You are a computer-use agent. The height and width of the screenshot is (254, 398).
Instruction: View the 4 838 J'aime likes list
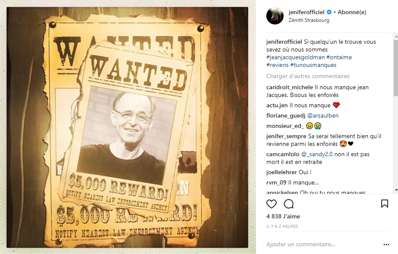pos(283,217)
